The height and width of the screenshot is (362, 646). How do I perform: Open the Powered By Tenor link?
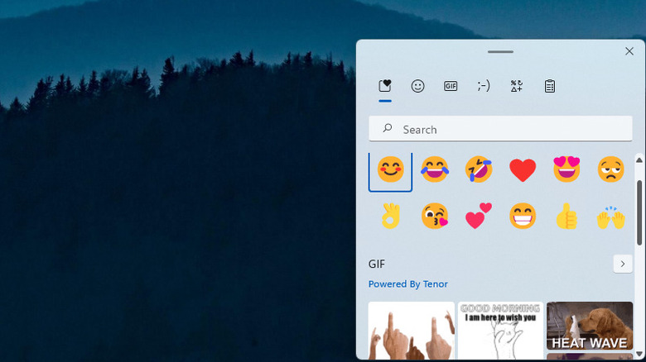[x=407, y=284]
